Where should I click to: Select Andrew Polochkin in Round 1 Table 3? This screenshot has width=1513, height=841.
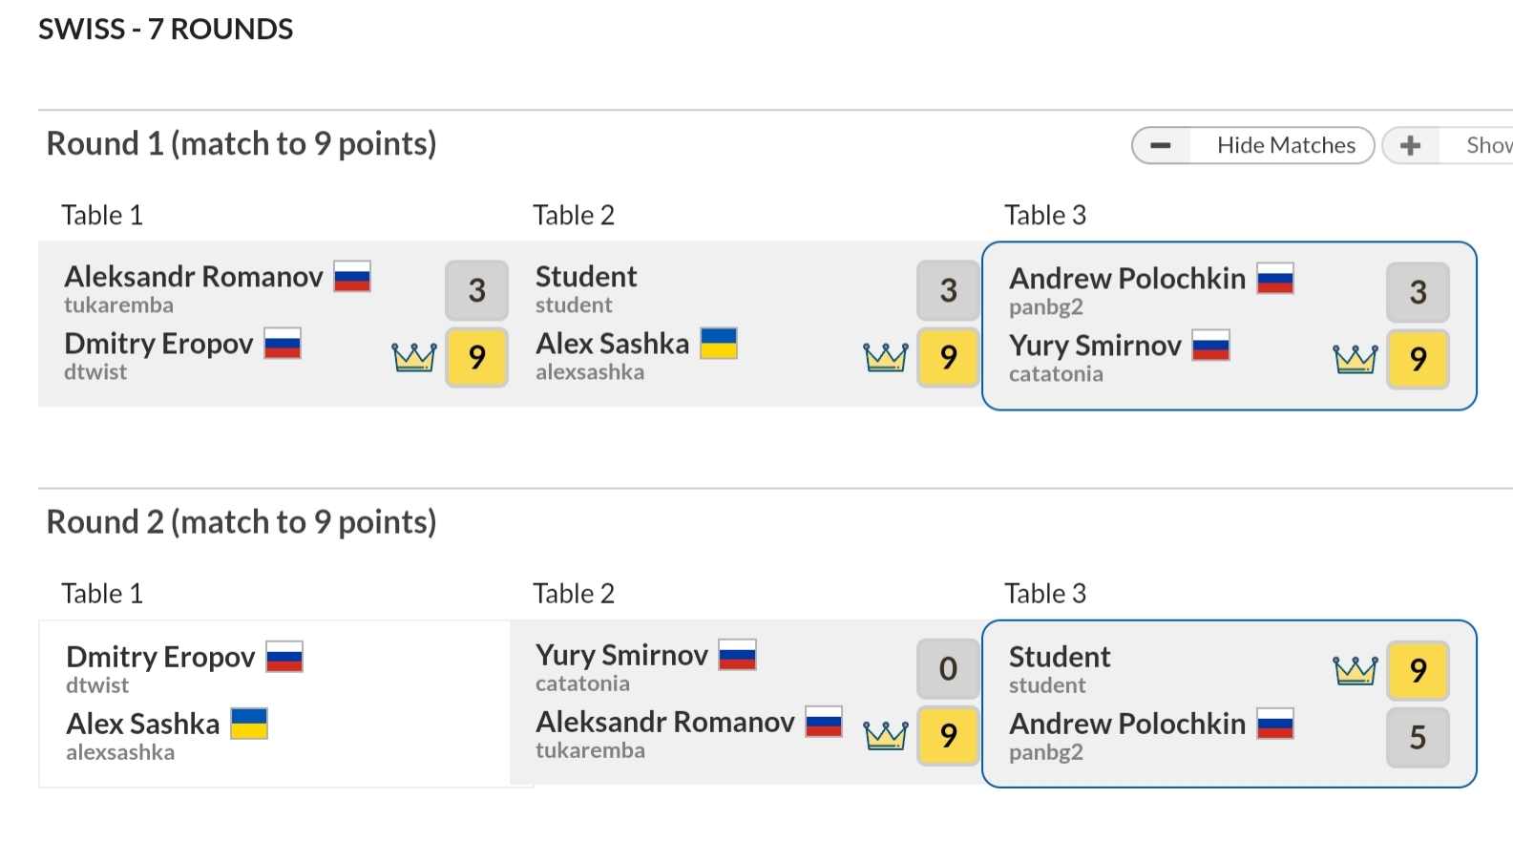tap(1127, 279)
